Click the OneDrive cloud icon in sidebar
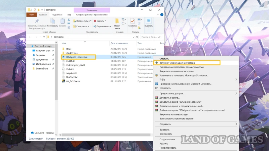Image resolution: width=269 pixels, height=151 pixels. pos(32,133)
